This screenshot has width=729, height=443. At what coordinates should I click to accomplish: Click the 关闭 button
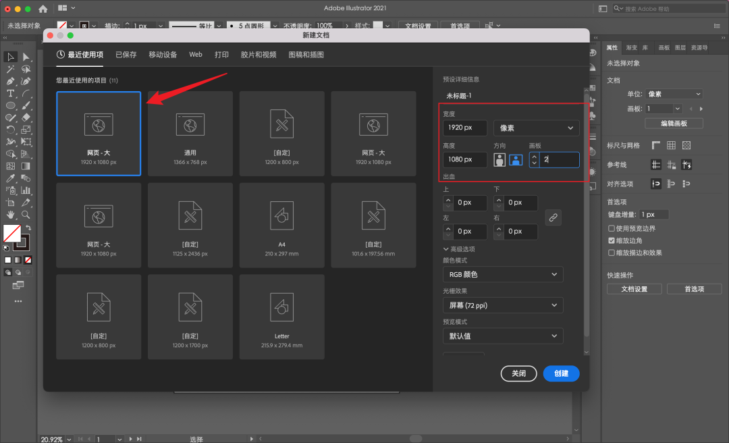point(519,373)
